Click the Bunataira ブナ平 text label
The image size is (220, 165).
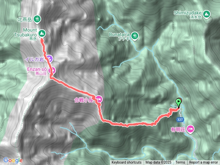click(x=119, y=36)
